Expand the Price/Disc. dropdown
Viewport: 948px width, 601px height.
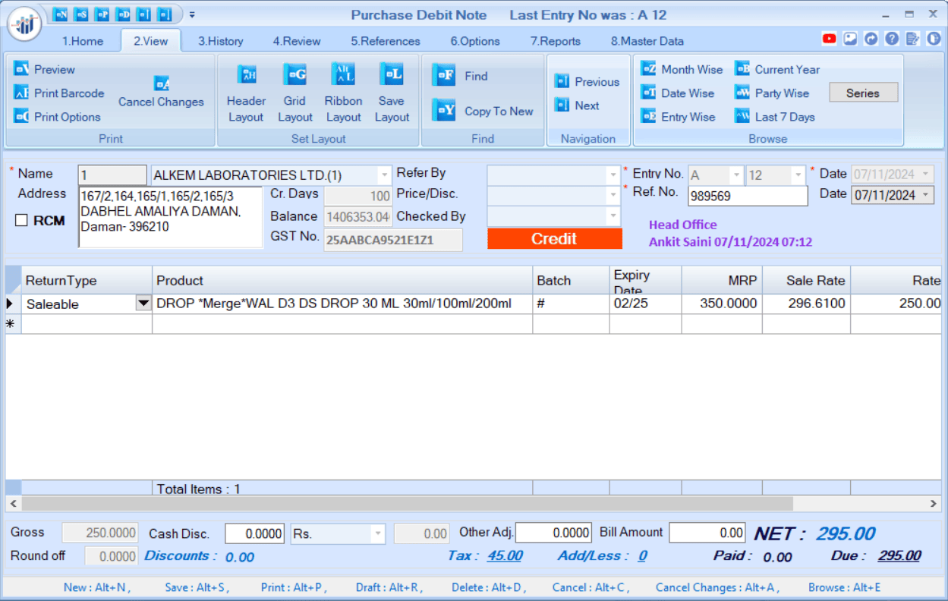(x=613, y=196)
